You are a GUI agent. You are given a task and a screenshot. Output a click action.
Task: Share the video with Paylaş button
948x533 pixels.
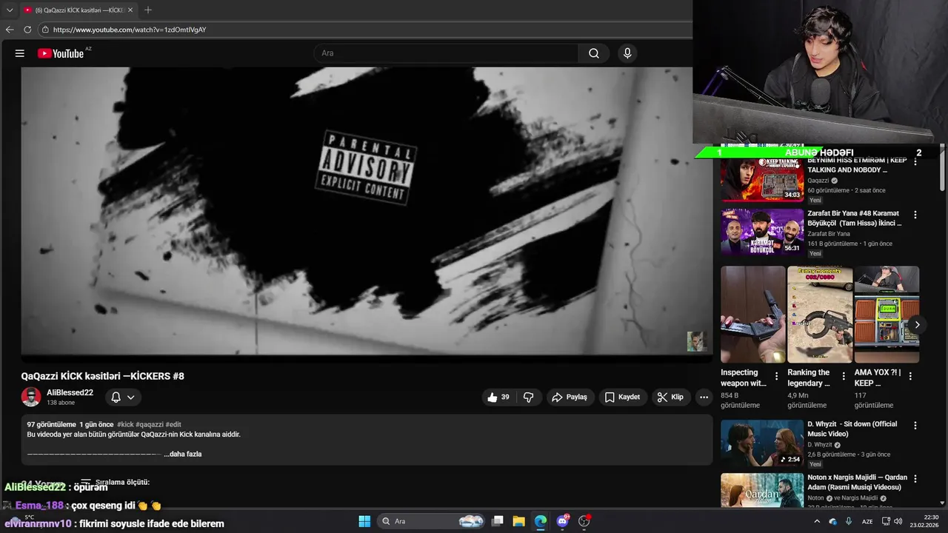(x=569, y=397)
